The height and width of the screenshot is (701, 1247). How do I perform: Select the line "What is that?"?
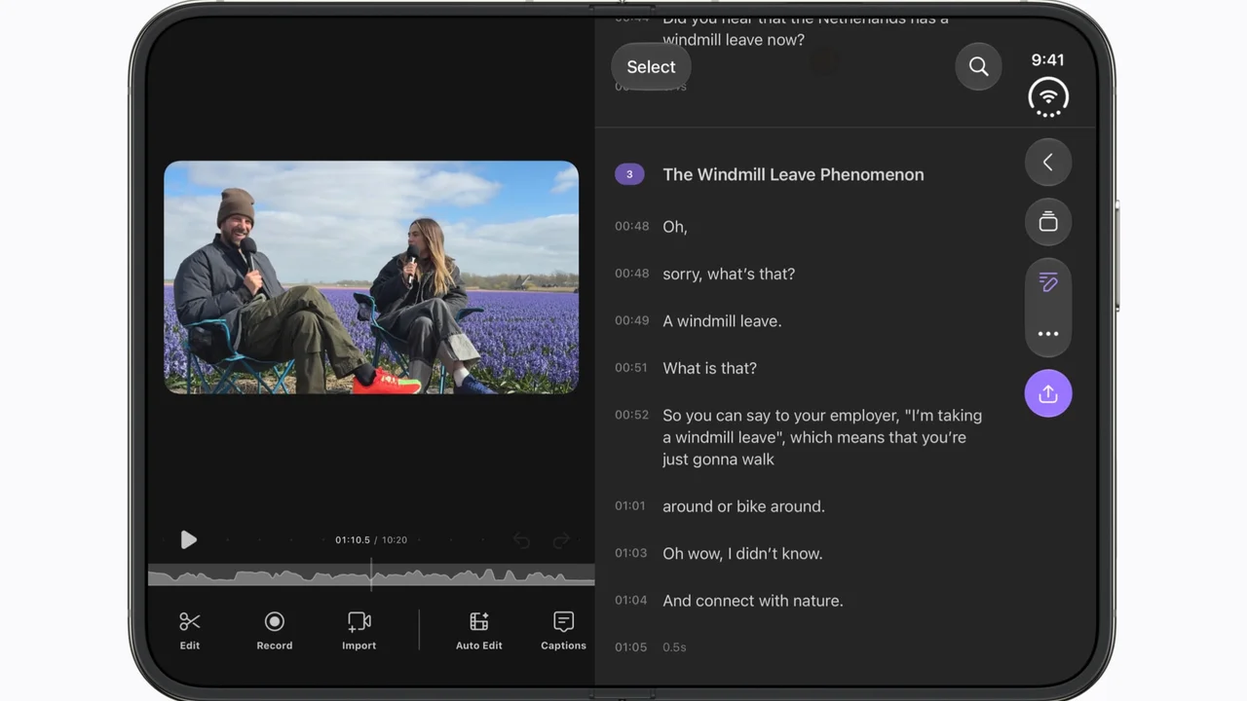(x=709, y=368)
